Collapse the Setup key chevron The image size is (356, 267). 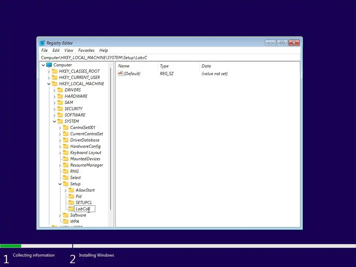60,184
